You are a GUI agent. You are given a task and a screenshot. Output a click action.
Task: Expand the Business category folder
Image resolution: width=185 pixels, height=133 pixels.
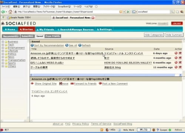[x=3, y=42]
